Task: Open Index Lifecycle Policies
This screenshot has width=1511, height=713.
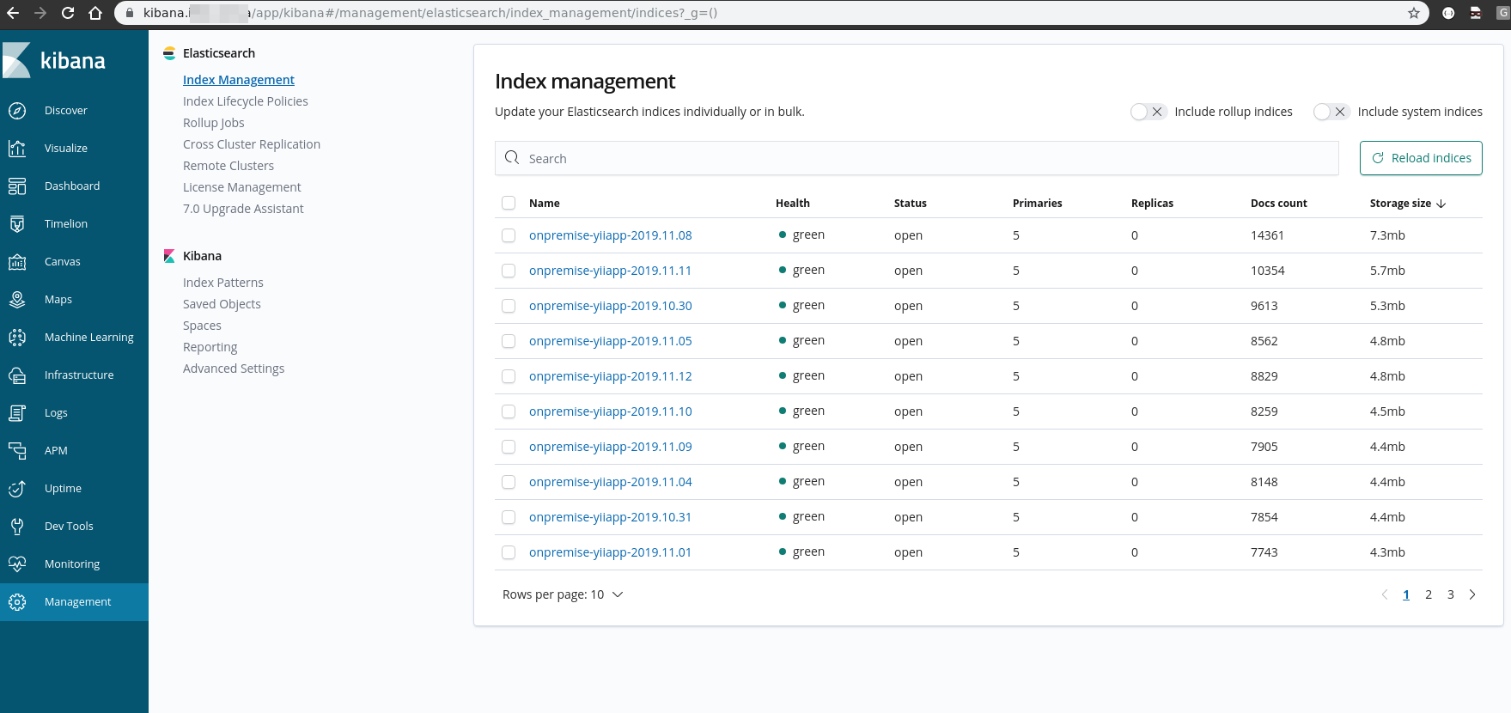Action: (246, 101)
